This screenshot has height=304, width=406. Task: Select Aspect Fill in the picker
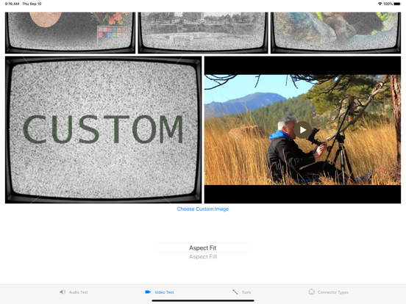pyautogui.click(x=203, y=257)
